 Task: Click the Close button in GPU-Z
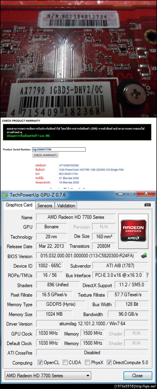(137, 375)
